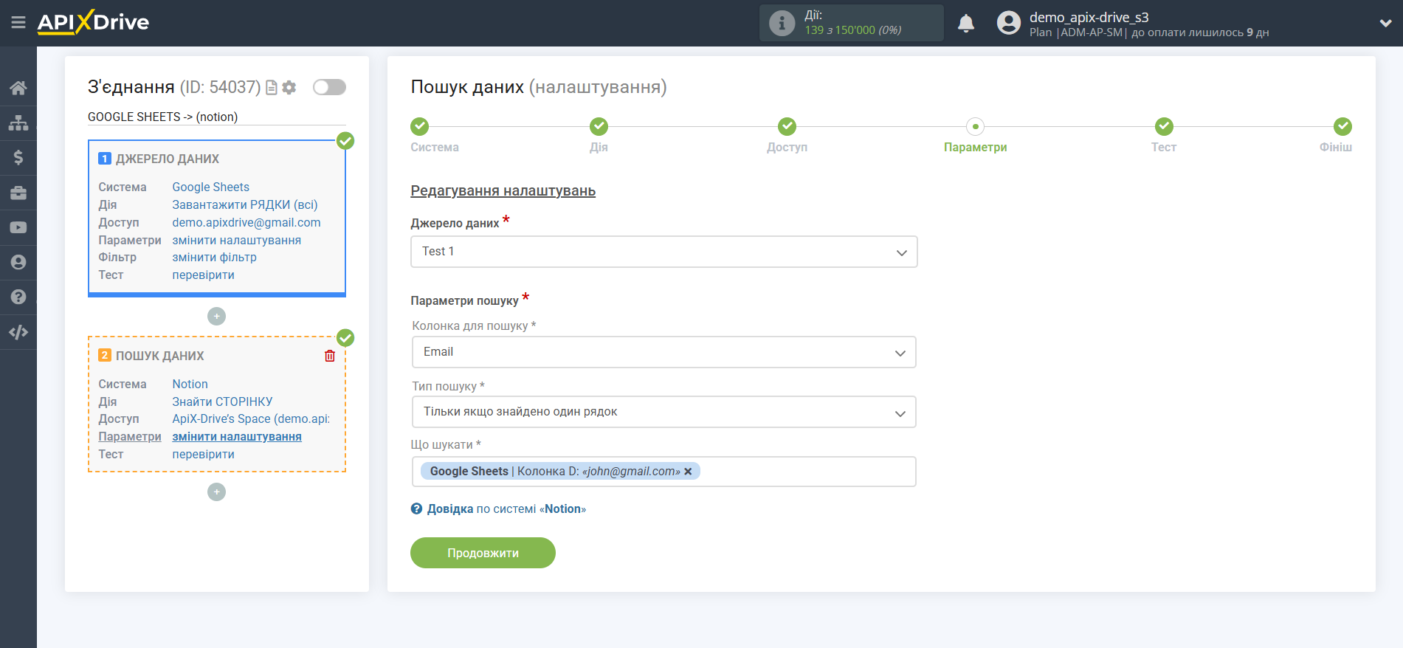
Task: Expand the account menu chevron
Action: click(1385, 24)
